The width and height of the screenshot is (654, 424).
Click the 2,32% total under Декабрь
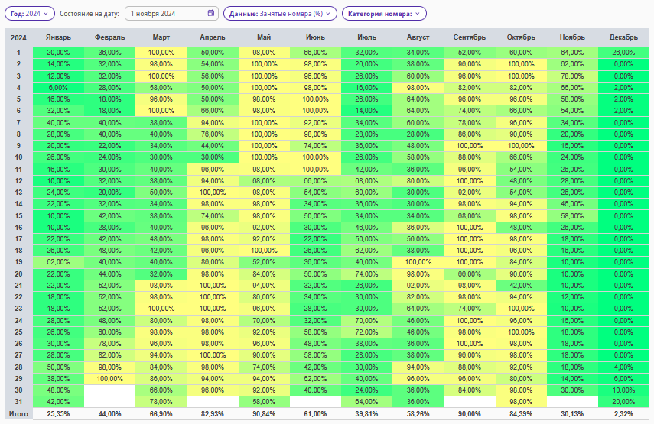coord(623,413)
